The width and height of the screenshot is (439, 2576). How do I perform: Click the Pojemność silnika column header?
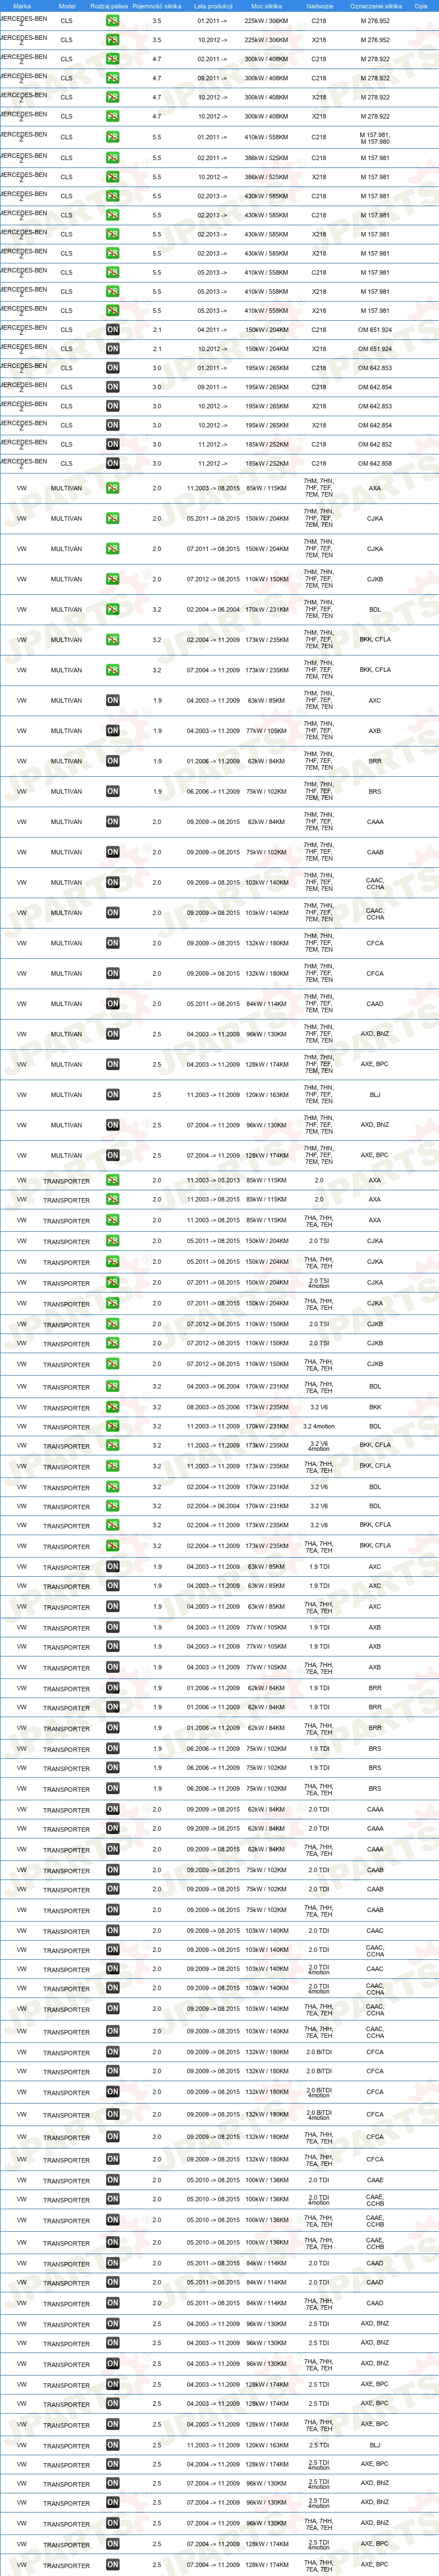tap(157, 6)
